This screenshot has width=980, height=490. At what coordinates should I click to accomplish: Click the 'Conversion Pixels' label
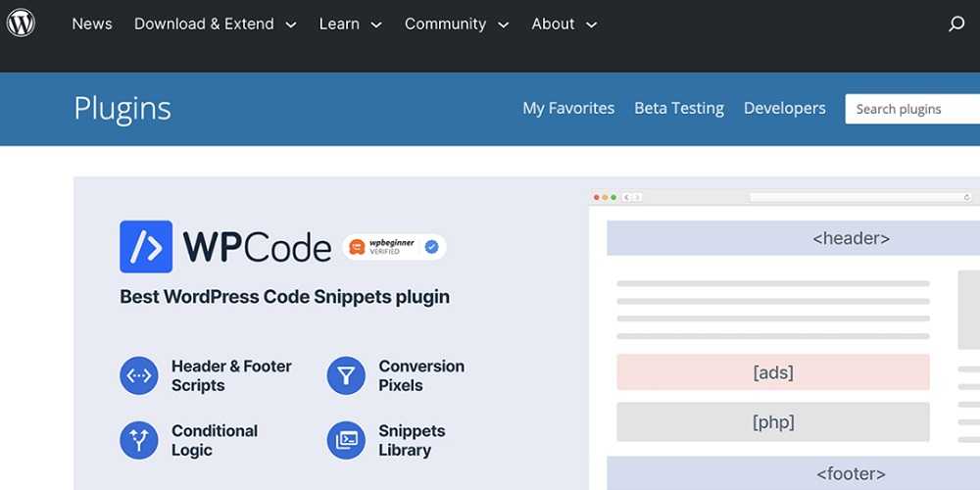click(x=421, y=375)
